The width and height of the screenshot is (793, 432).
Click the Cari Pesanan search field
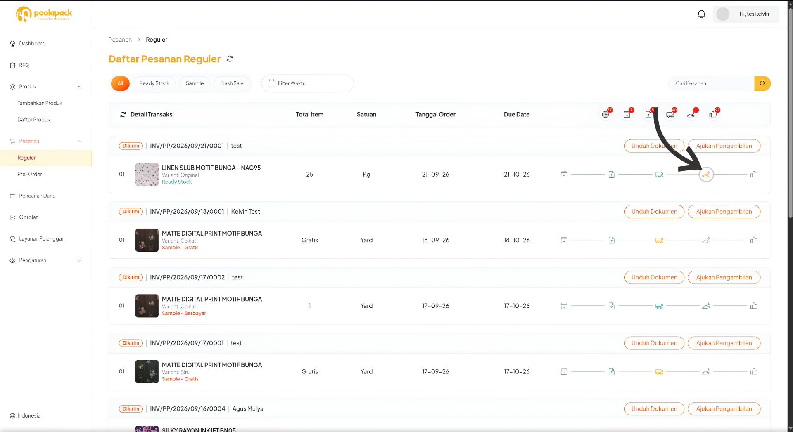click(x=711, y=83)
